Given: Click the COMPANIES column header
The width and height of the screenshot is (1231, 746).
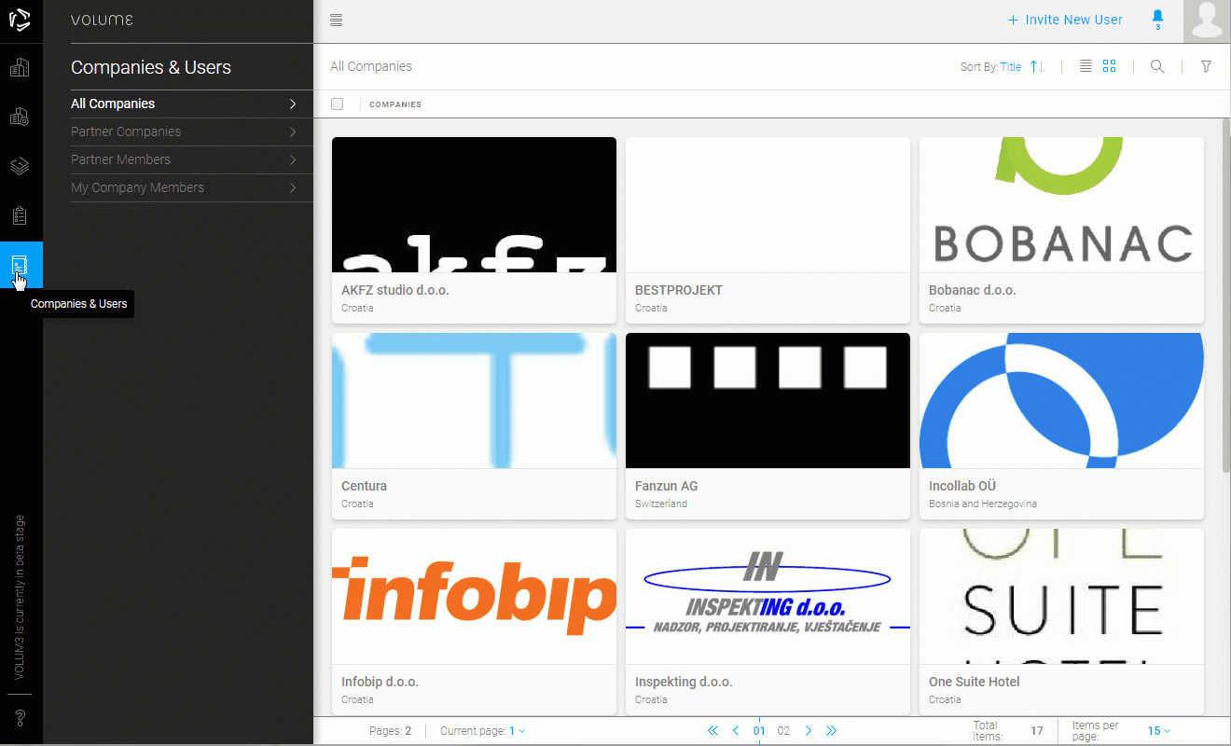Looking at the screenshot, I should click(395, 104).
